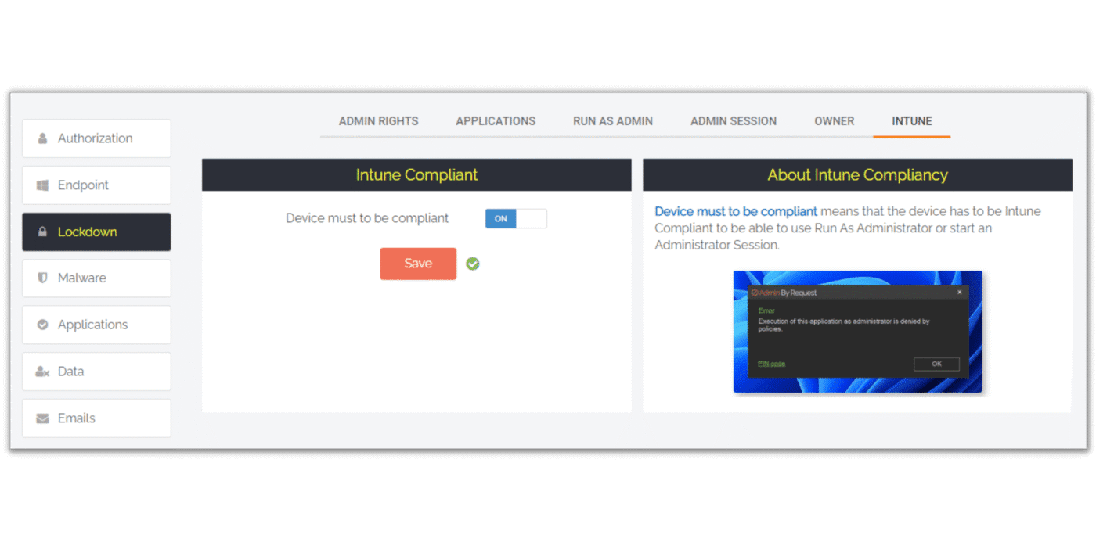
Task: Click the Emails envelope icon
Action: click(42, 418)
